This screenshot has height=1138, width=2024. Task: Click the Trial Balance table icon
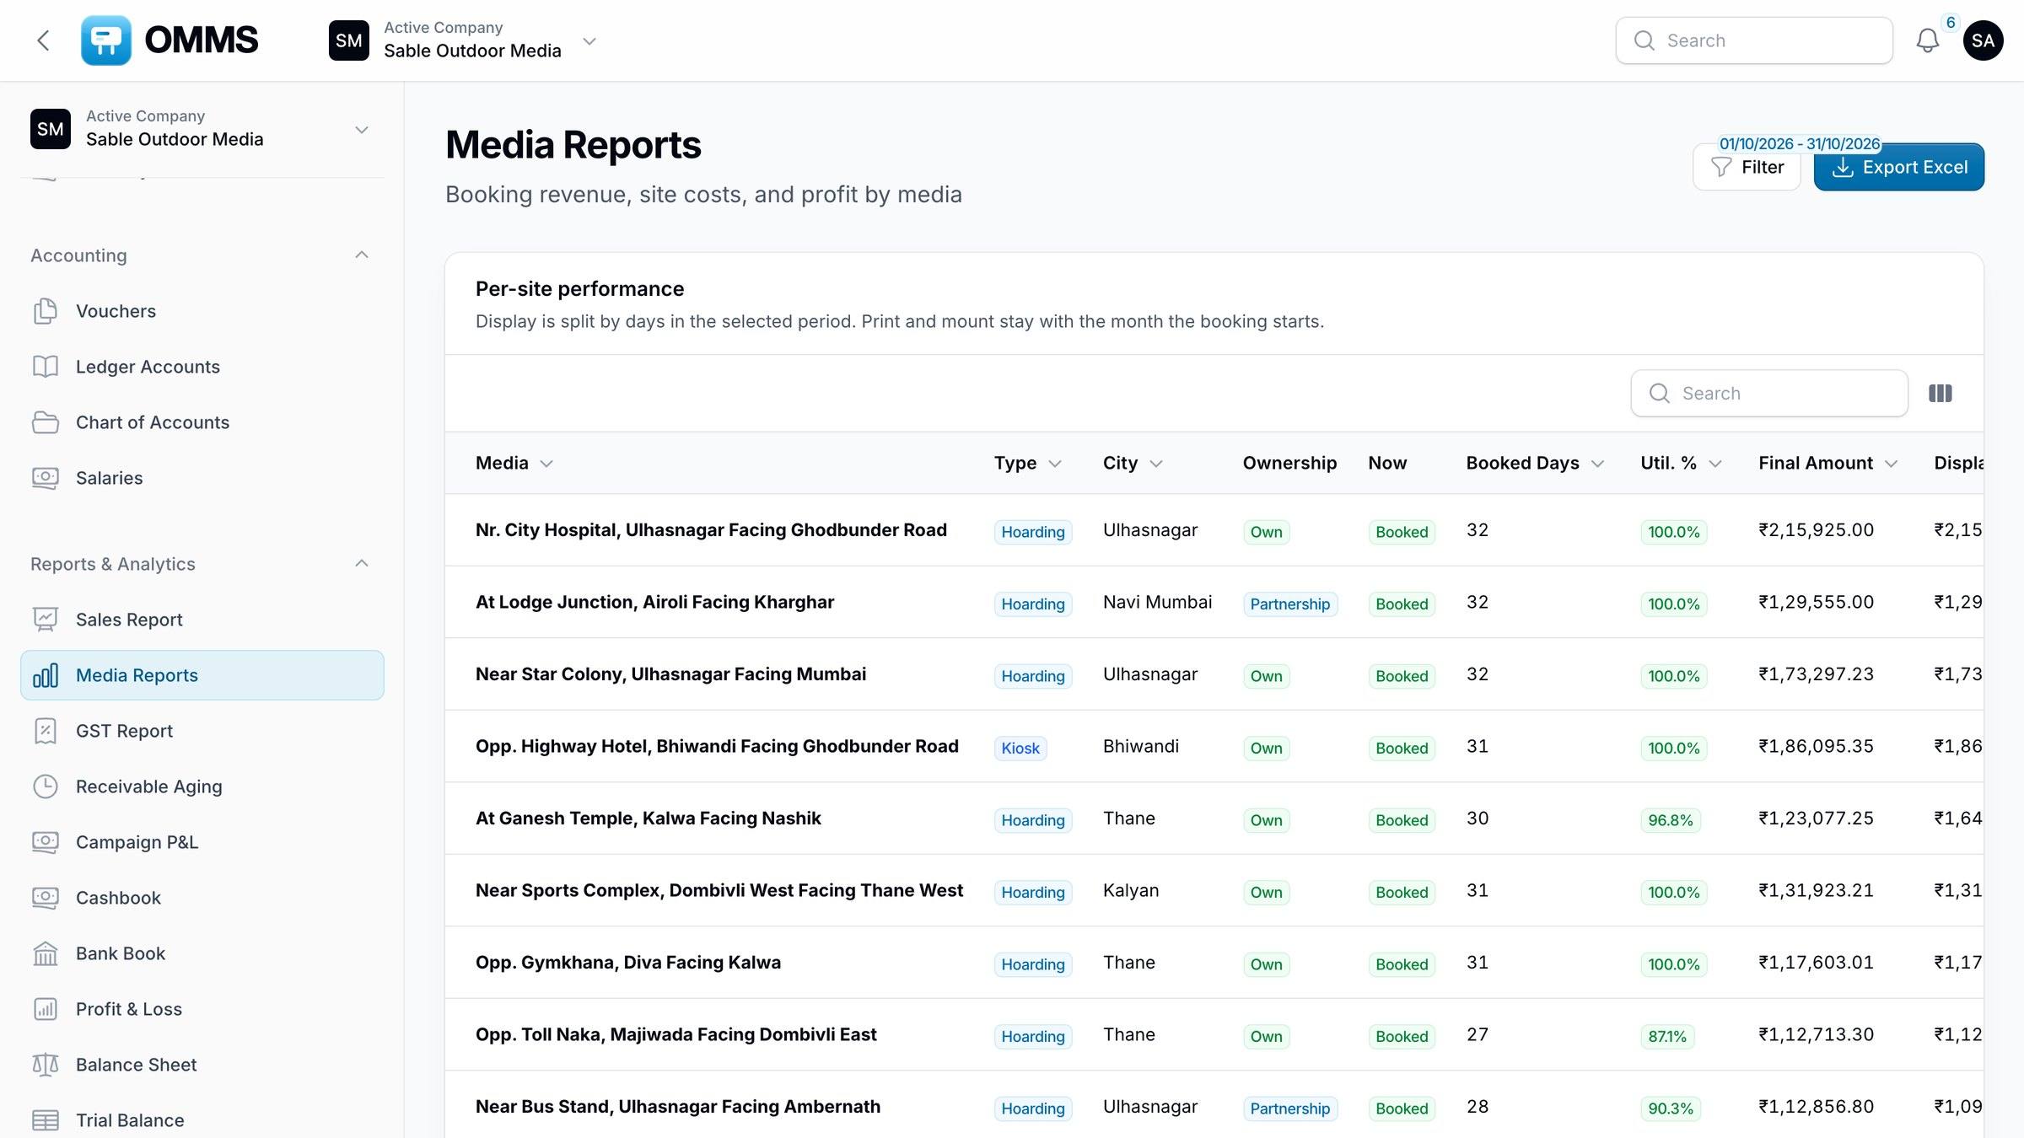46,1120
